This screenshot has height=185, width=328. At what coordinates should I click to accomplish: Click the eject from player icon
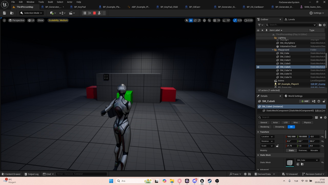coord(99,13)
